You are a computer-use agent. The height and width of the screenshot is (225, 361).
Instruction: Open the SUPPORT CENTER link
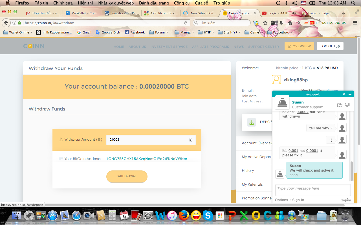(x=263, y=47)
